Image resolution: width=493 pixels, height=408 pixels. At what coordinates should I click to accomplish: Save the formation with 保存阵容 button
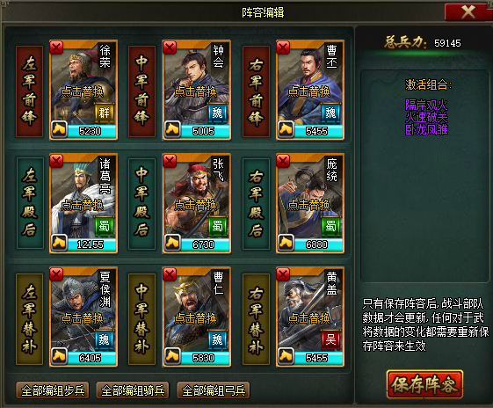(424, 384)
